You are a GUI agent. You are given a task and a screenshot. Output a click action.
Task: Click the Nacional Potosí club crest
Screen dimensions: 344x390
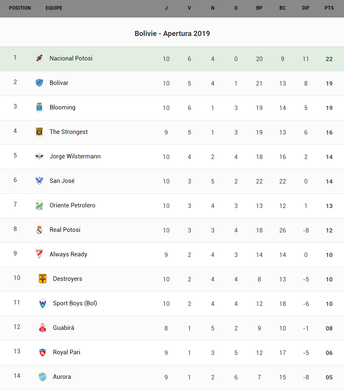click(39, 58)
